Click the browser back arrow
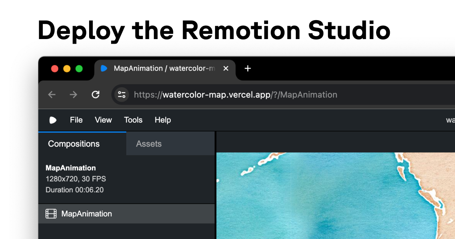The width and height of the screenshot is (455, 239). (52, 95)
